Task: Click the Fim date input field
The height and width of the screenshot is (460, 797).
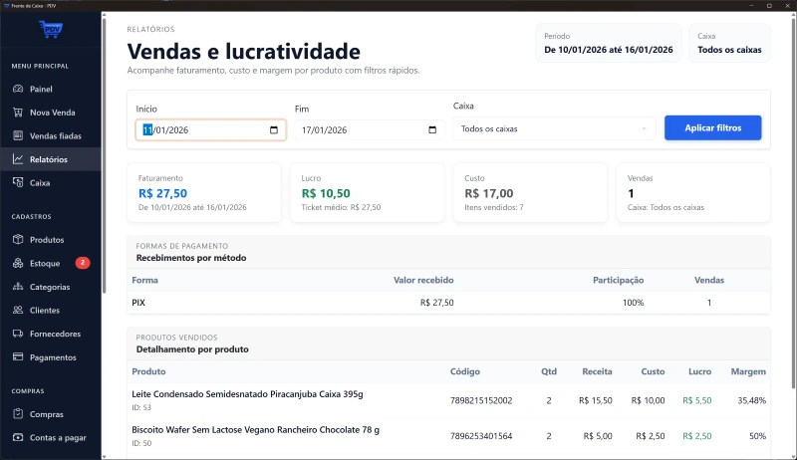Action: (x=359, y=129)
